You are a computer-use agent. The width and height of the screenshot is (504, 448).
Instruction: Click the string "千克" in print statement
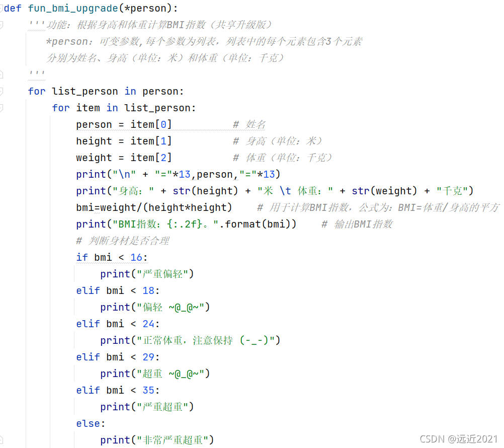[x=452, y=191]
